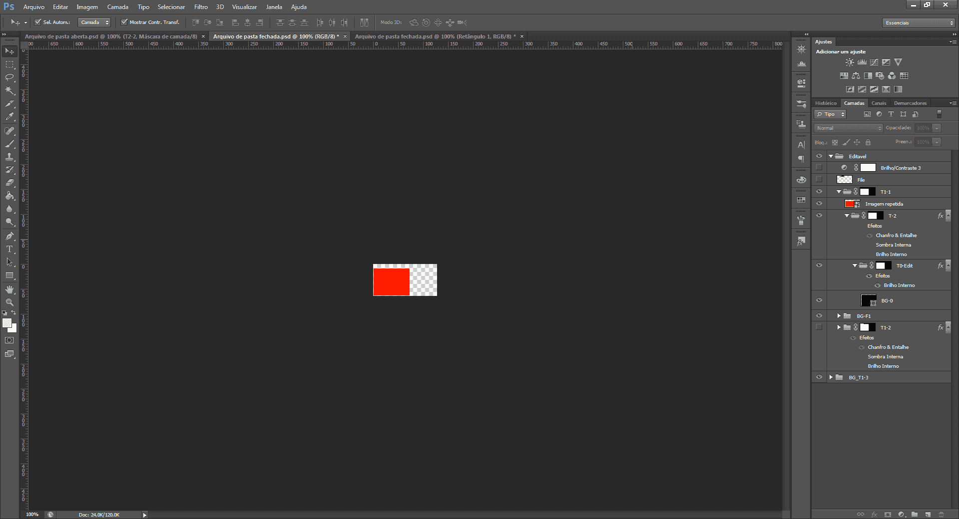Collapse the T0-Edit group
The height and width of the screenshot is (519, 959).
pyautogui.click(x=855, y=265)
